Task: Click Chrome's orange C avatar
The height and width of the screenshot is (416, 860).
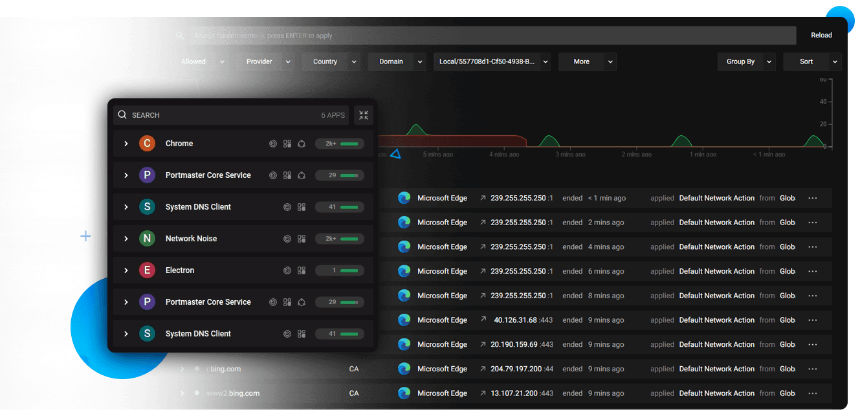Action: tap(147, 144)
